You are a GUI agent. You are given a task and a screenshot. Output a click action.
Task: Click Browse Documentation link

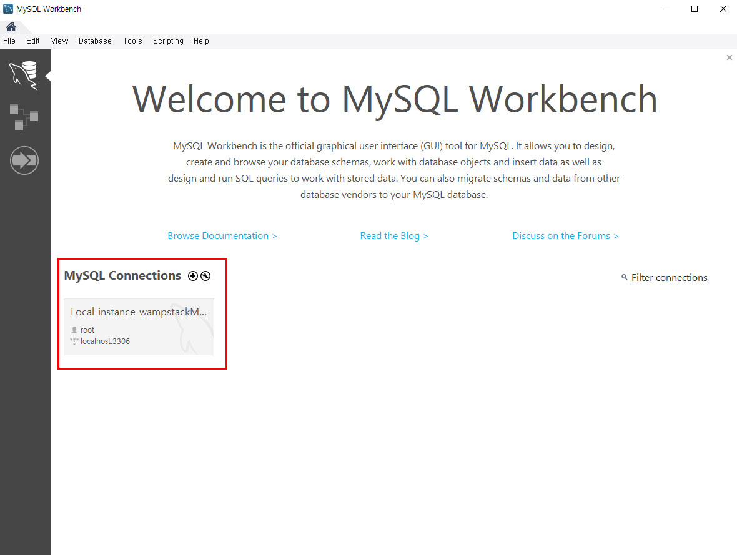(222, 236)
